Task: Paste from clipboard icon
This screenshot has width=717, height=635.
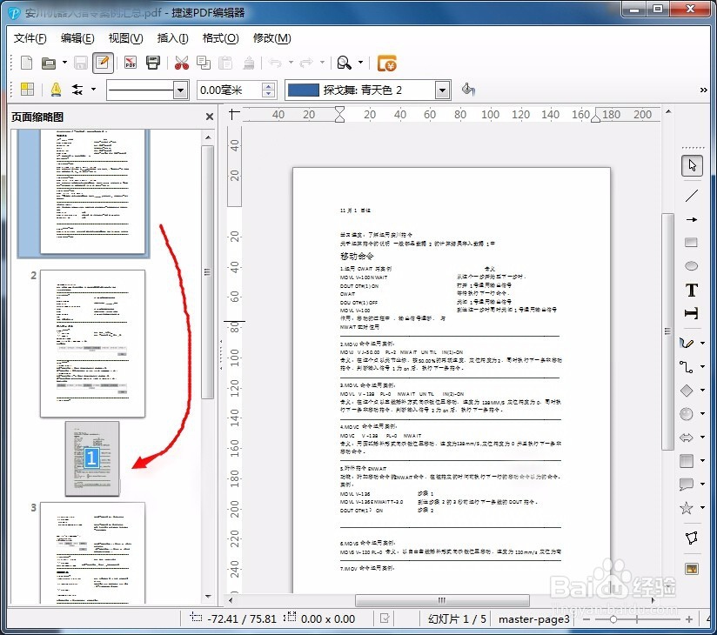Action: [225, 63]
